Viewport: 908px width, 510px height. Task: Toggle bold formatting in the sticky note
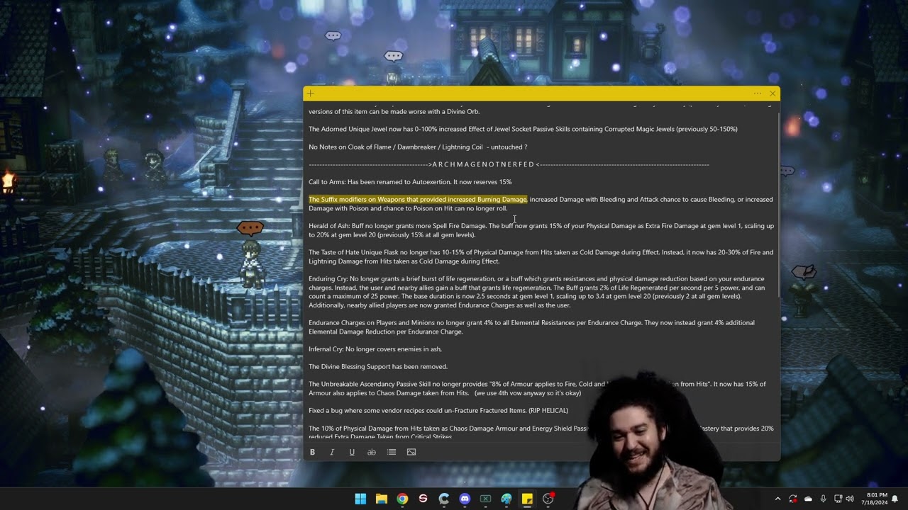click(312, 452)
